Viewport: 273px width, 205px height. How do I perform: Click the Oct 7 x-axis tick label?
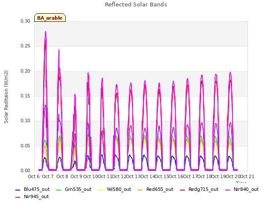click(48, 176)
